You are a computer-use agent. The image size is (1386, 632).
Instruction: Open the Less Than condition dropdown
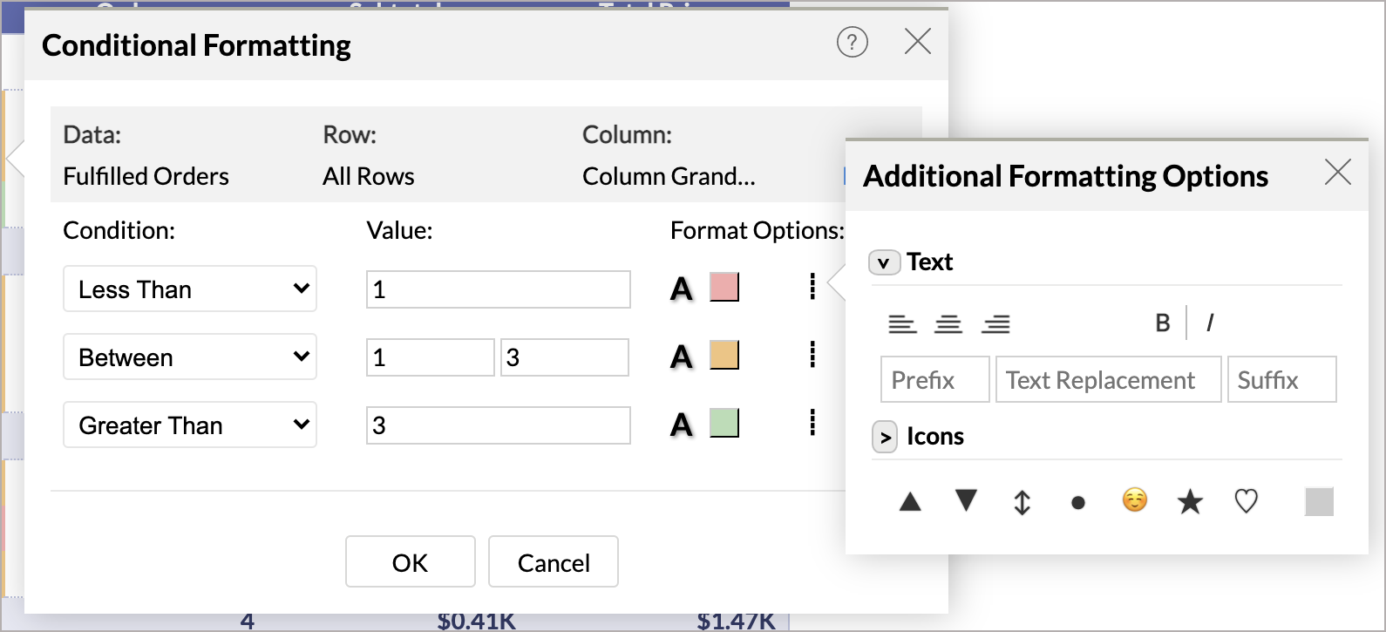tap(190, 289)
